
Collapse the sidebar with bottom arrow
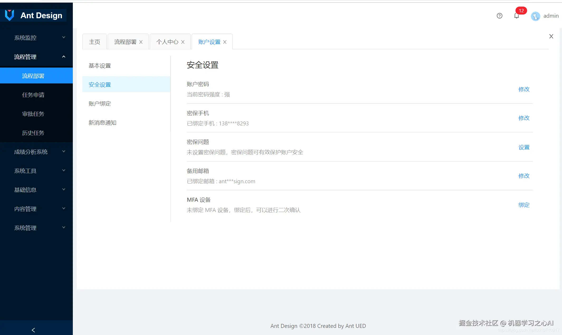click(33, 330)
